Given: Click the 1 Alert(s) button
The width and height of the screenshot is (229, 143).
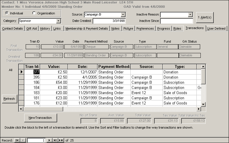Looking at the screenshot, I should click(x=205, y=18).
